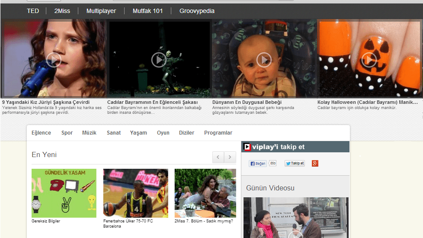The image size is (423, 238).
Task: Play the emotional baby video
Action: 264,59
